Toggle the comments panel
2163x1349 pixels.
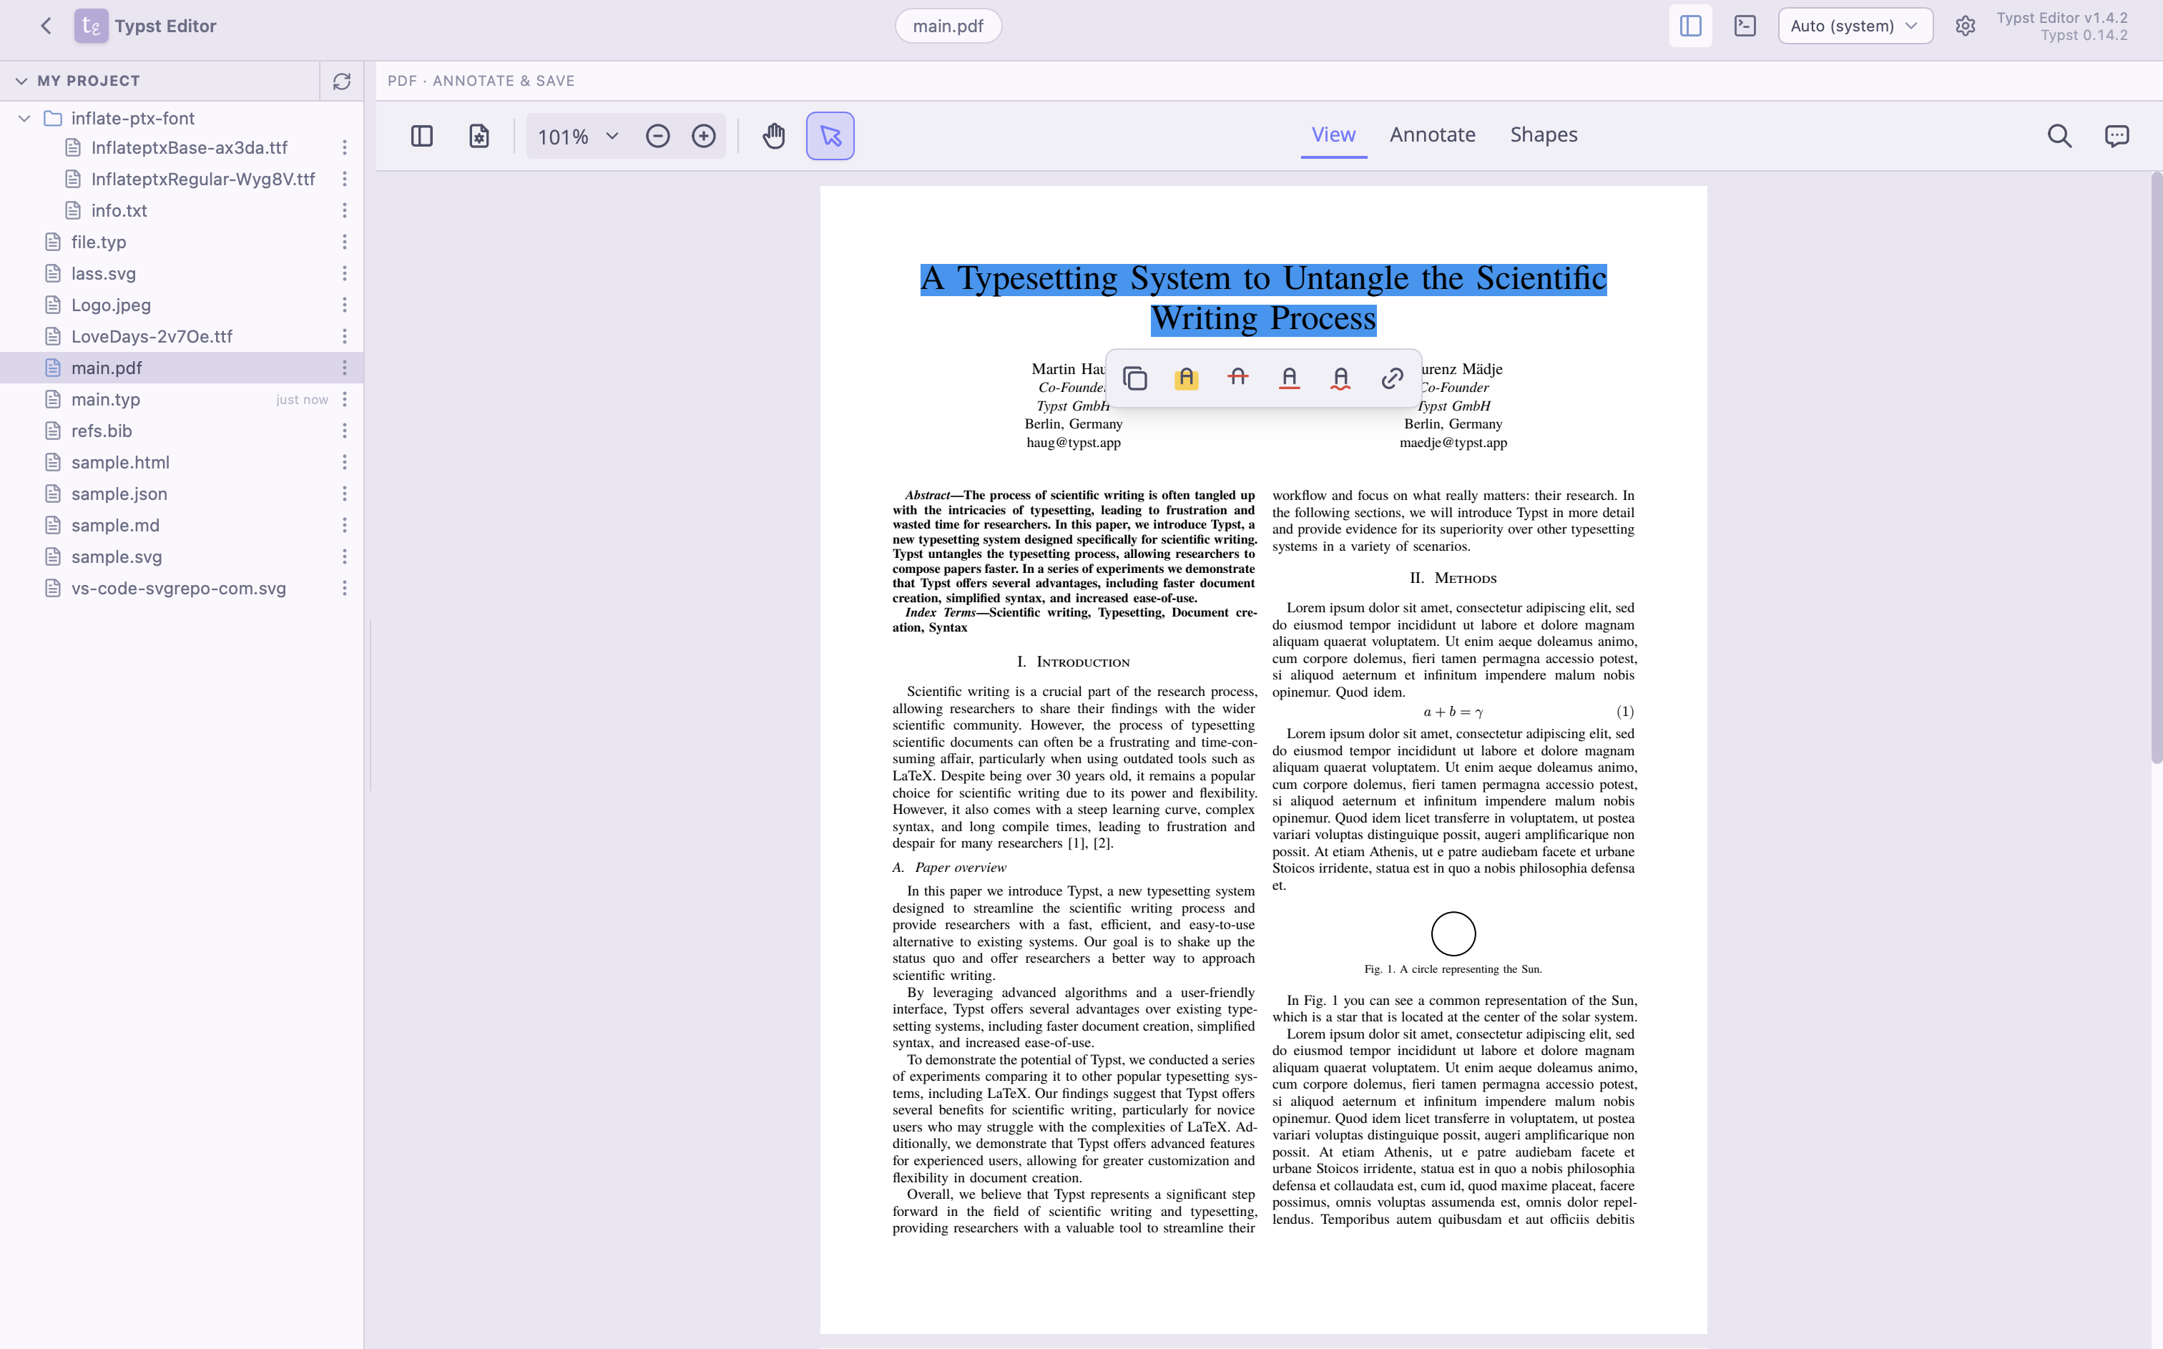coord(2116,136)
